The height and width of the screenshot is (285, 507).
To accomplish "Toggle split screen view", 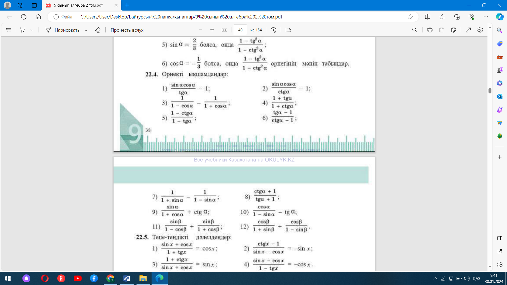I will pyautogui.click(x=428, y=17).
